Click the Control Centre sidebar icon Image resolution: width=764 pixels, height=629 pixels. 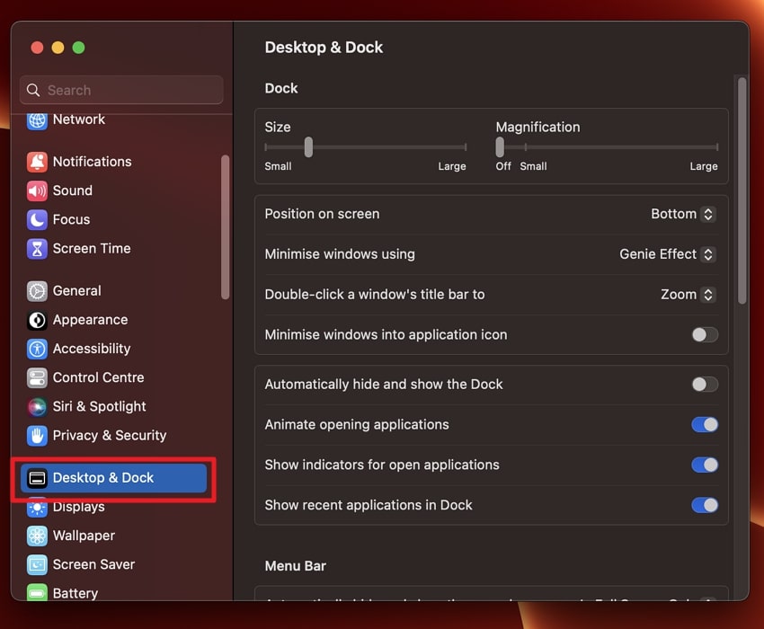tap(37, 377)
